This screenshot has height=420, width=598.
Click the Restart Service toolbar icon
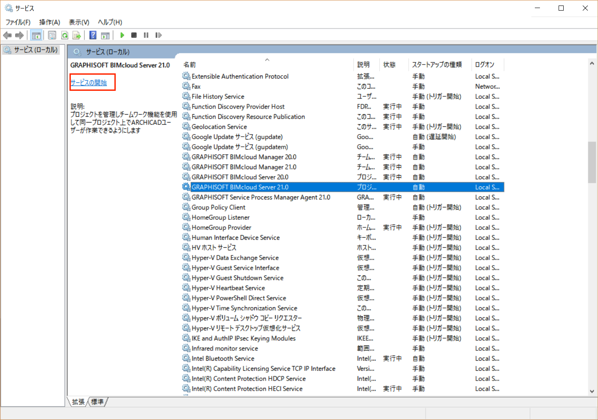tap(159, 35)
